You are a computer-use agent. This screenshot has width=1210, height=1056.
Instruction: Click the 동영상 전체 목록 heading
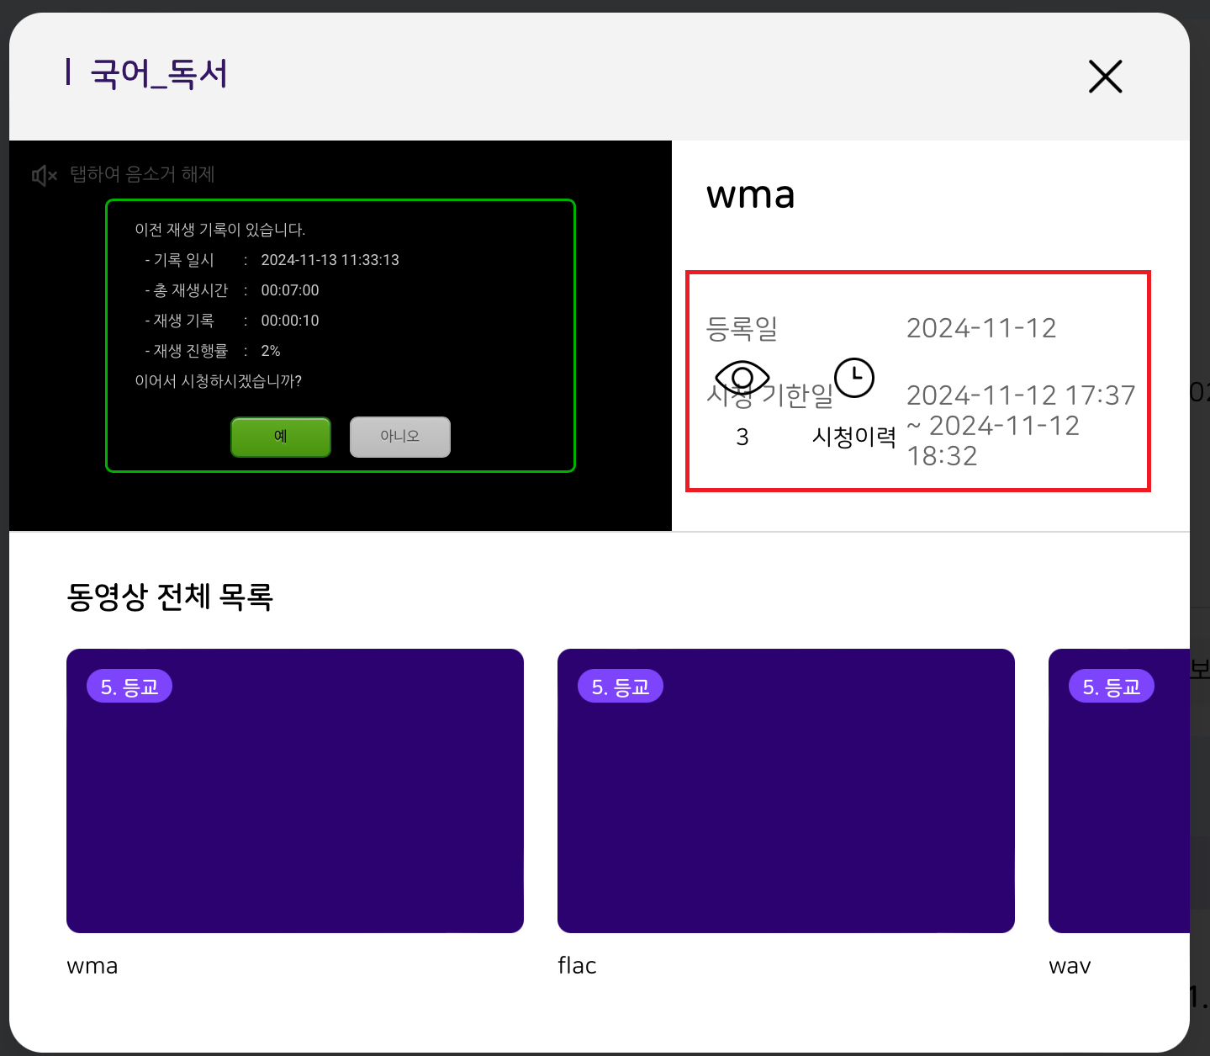[x=170, y=597]
